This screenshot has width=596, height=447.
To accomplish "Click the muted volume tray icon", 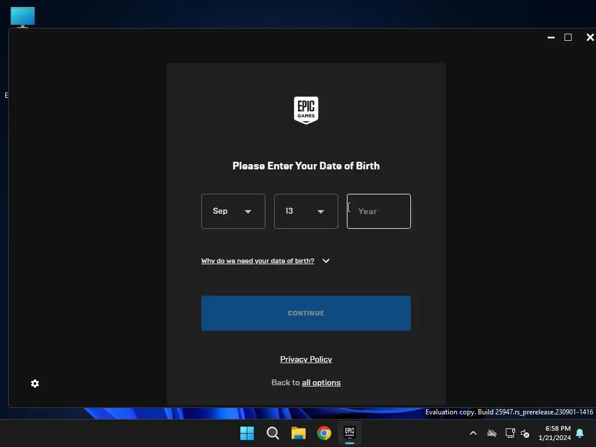I will pyautogui.click(x=525, y=433).
